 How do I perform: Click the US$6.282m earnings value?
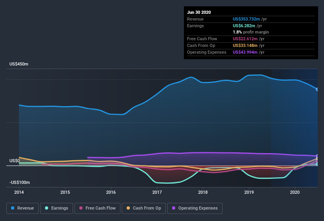(244, 26)
